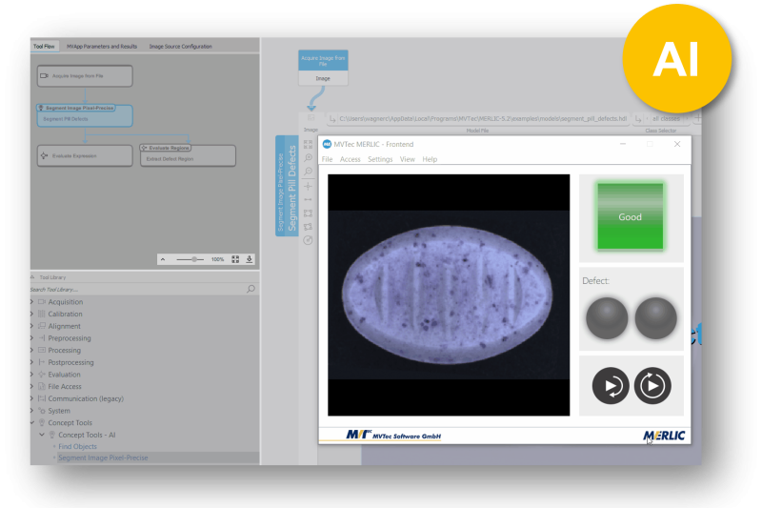The height and width of the screenshot is (508, 762).
Task: Click the link icon before Class Selector
Action: point(638,118)
